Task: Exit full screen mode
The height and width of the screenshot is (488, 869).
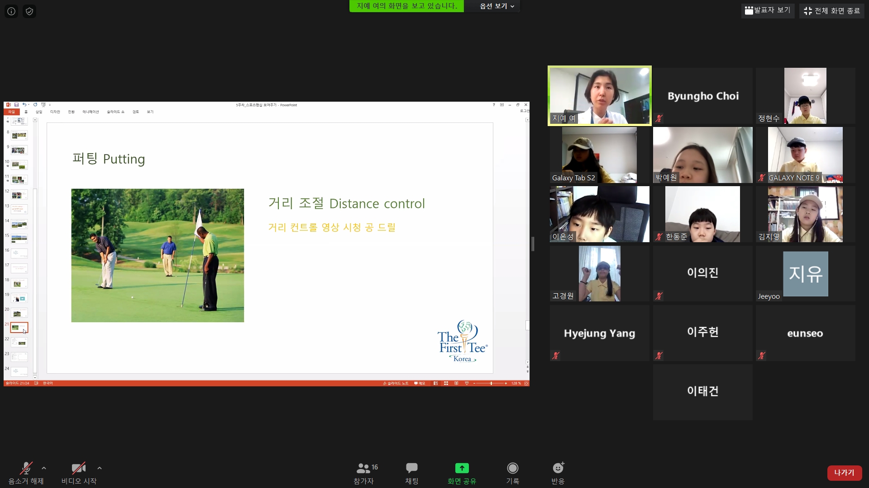Action: pyautogui.click(x=831, y=11)
